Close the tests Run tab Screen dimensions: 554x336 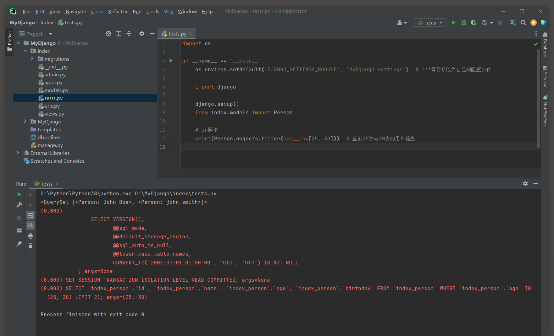[x=57, y=184]
